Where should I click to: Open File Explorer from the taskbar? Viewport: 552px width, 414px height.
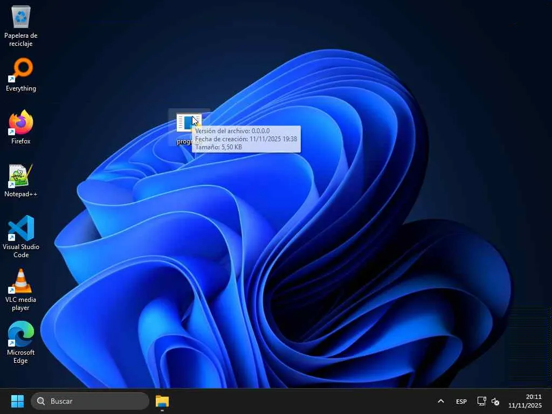162,401
